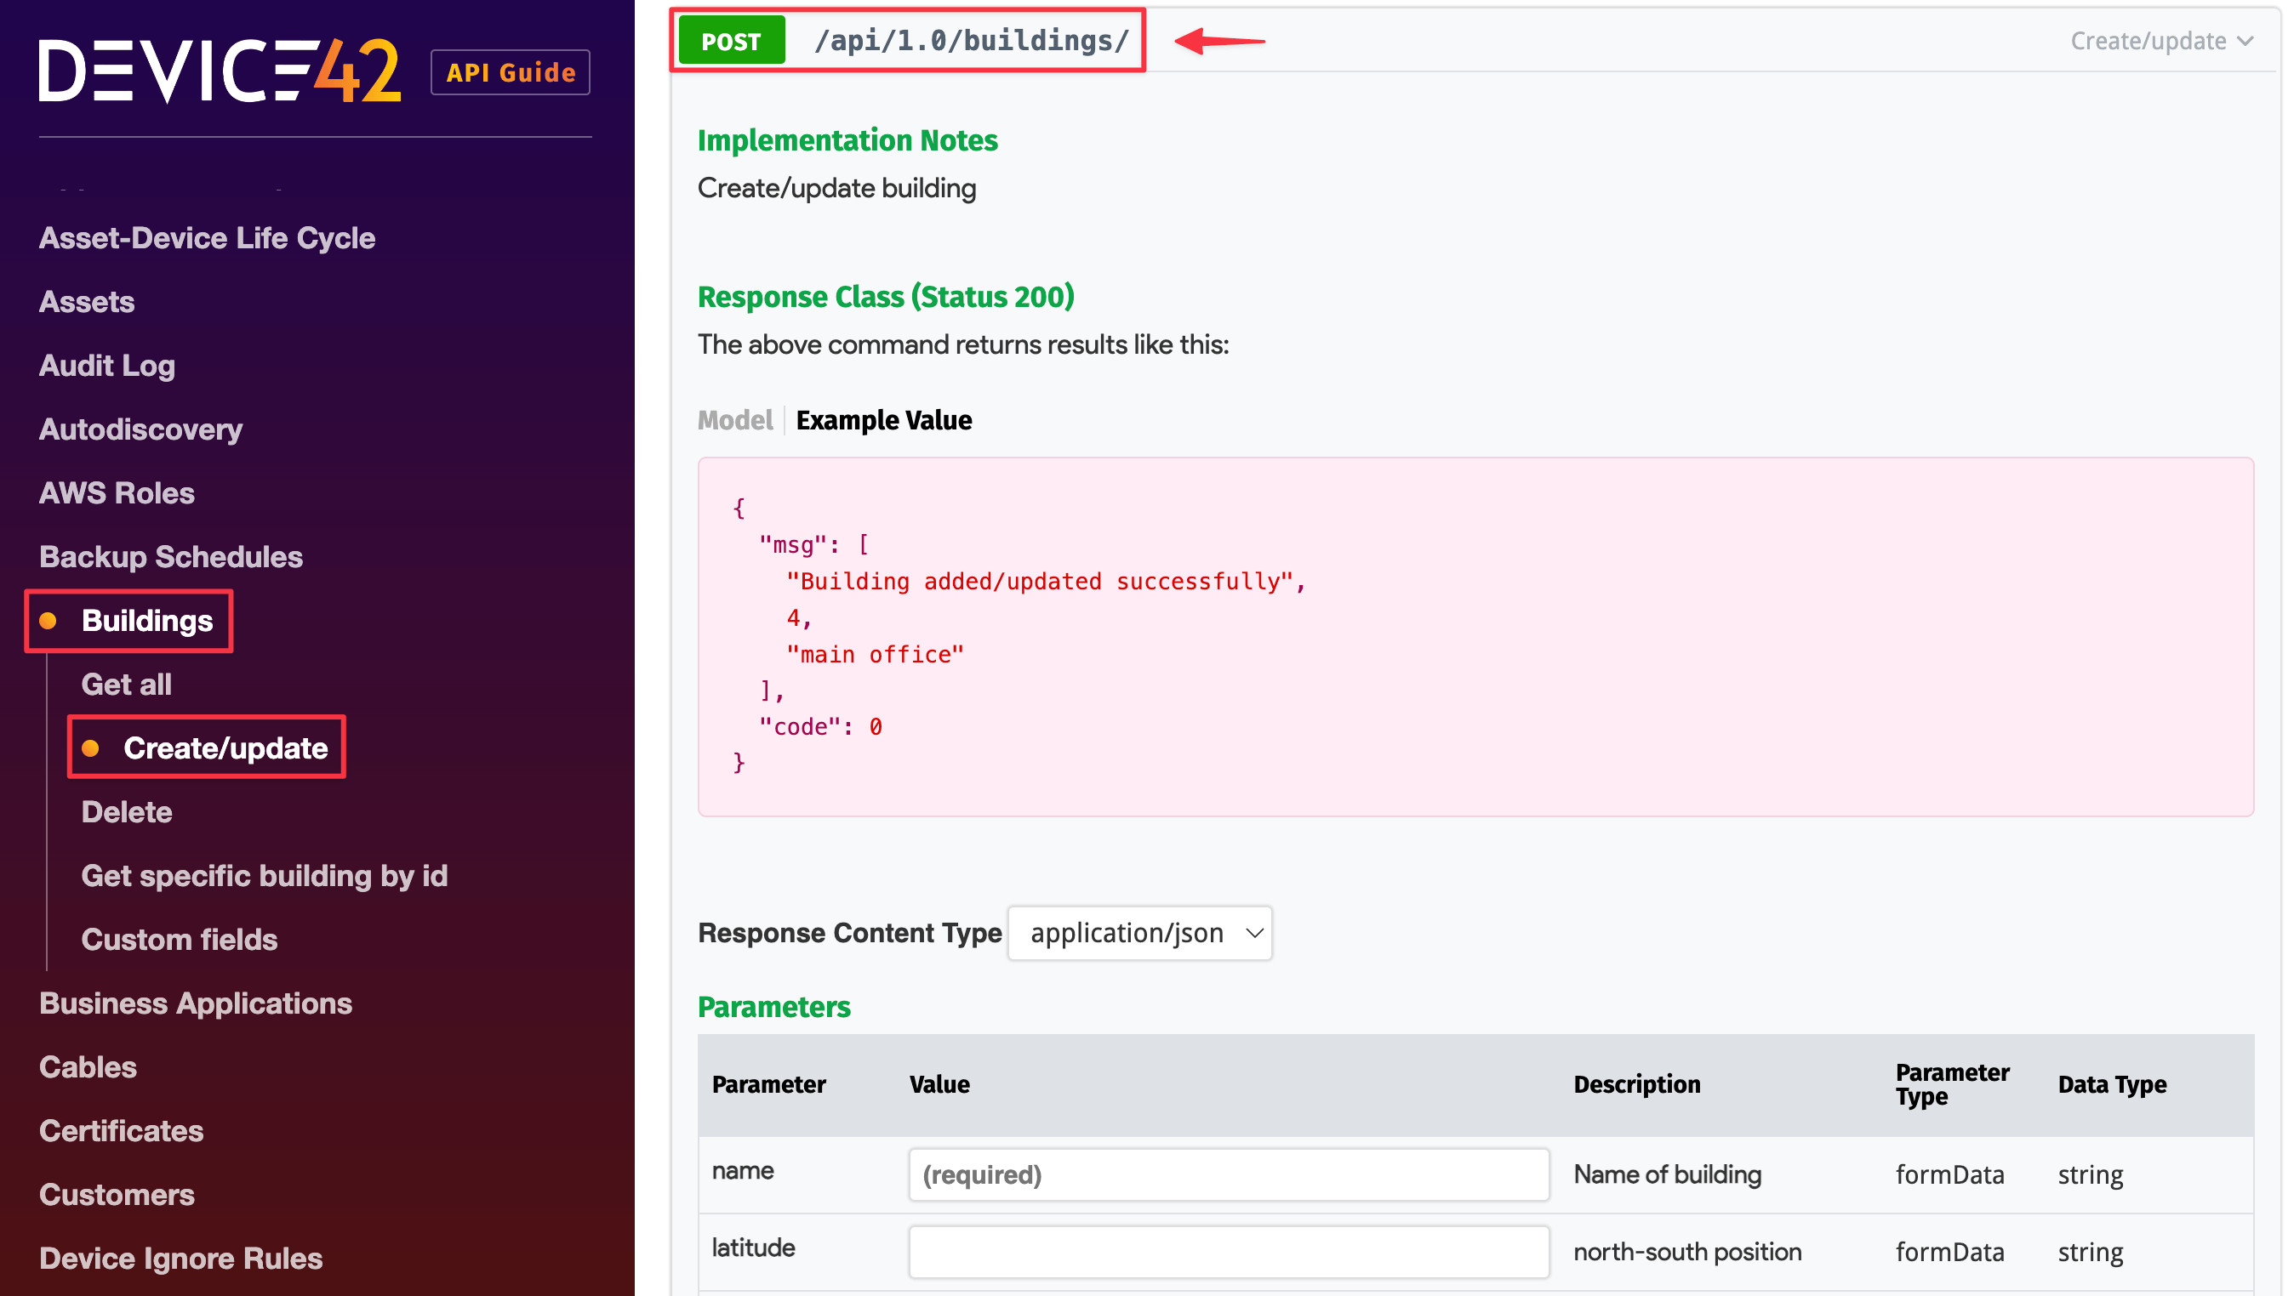Click the orange dot beside Create/update

(90, 747)
